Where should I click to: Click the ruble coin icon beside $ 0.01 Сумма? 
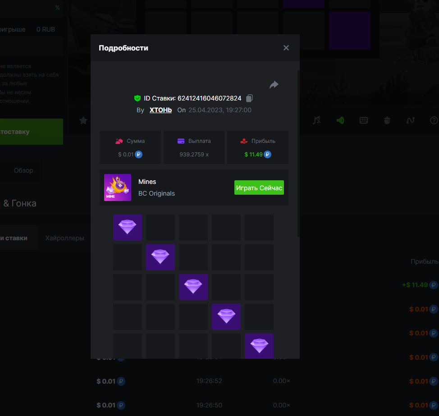139,155
